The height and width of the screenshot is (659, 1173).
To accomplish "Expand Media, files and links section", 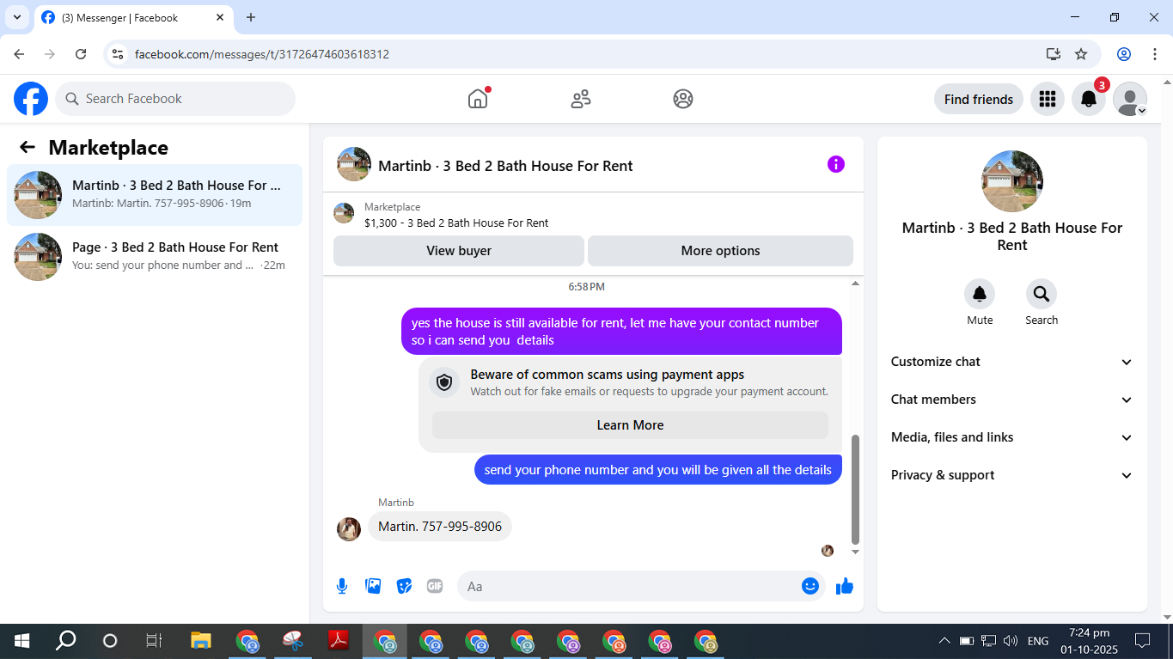I will pyautogui.click(x=1012, y=437).
